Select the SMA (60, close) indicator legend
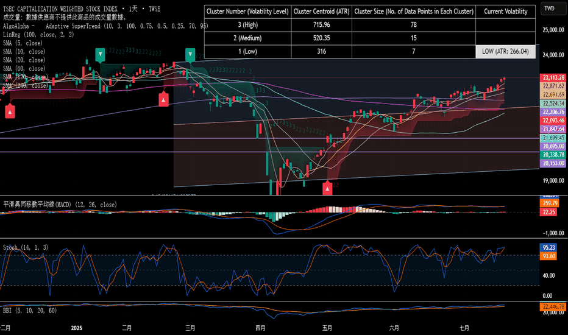 tap(24, 68)
